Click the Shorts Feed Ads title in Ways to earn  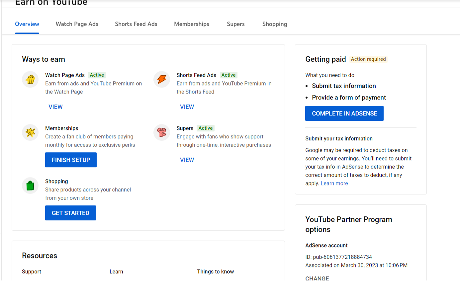[196, 75]
